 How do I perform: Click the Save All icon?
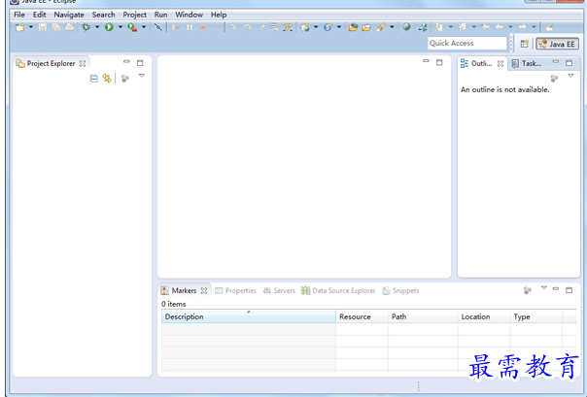coord(56,27)
